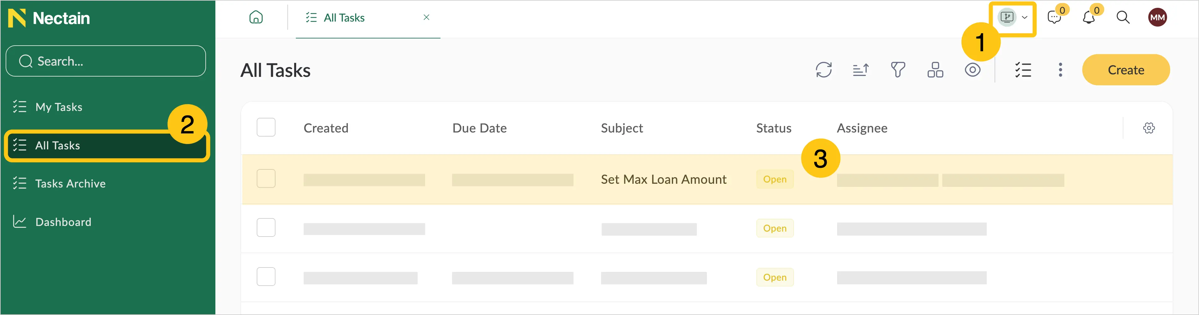This screenshot has width=1199, height=315.
Task: Open the MM user avatar menu
Action: pos(1157,17)
